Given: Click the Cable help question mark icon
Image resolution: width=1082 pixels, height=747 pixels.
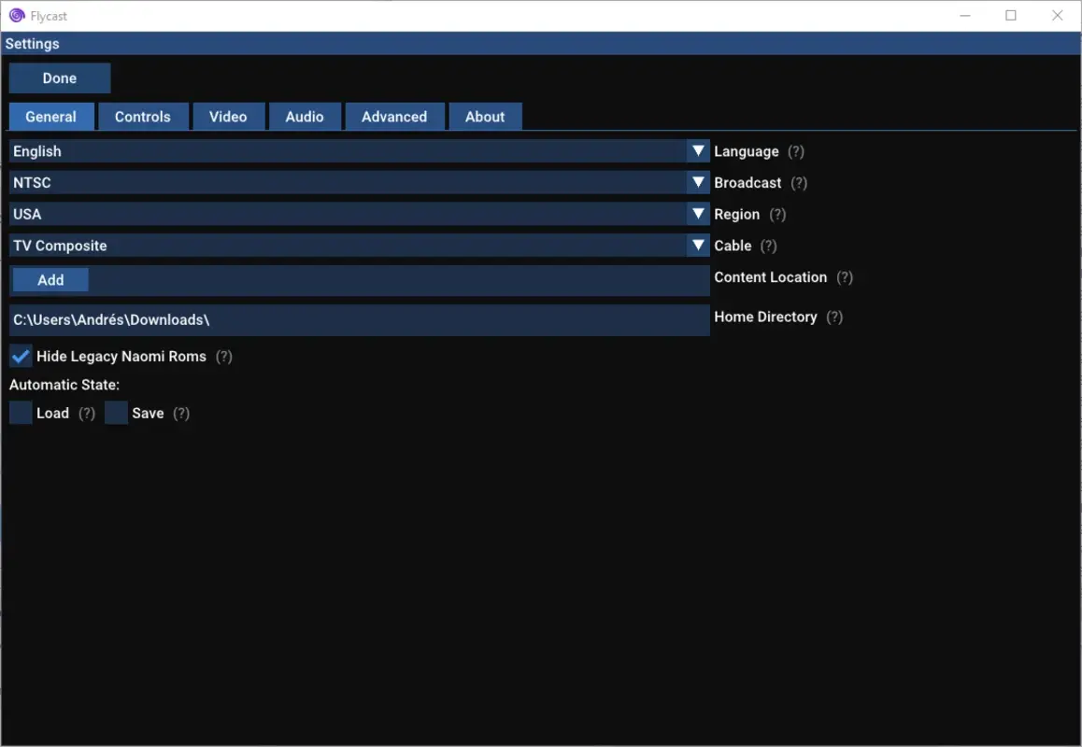Looking at the screenshot, I should click(768, 246).
